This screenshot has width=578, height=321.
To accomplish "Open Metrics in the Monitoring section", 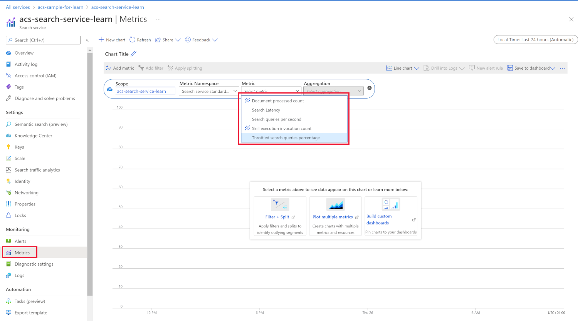I will tap(22, 252).
